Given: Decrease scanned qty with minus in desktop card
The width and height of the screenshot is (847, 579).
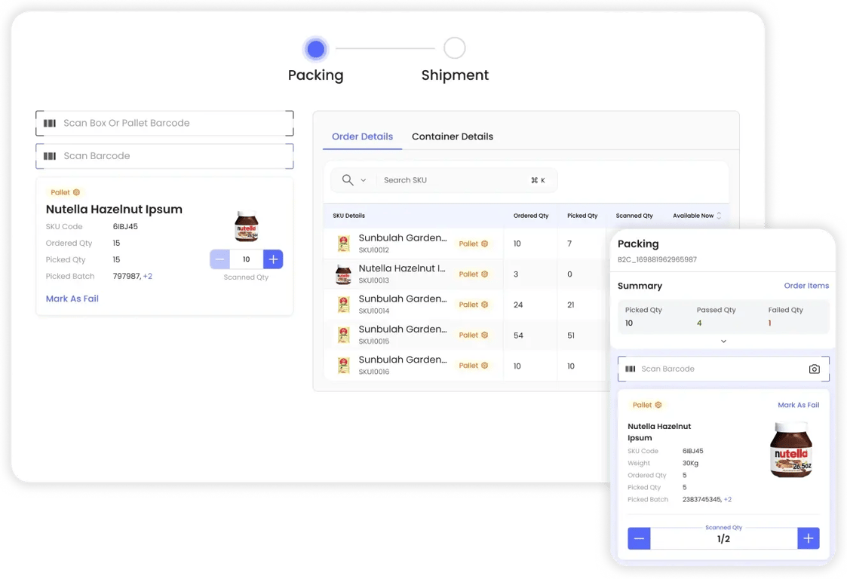Looking at the screenshot, I should 219,259.
